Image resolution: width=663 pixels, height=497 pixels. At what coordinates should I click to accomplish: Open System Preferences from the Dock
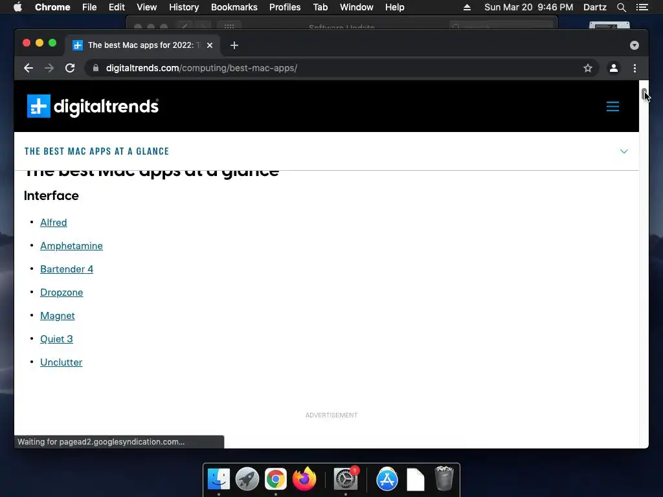[x=346, y=478]
